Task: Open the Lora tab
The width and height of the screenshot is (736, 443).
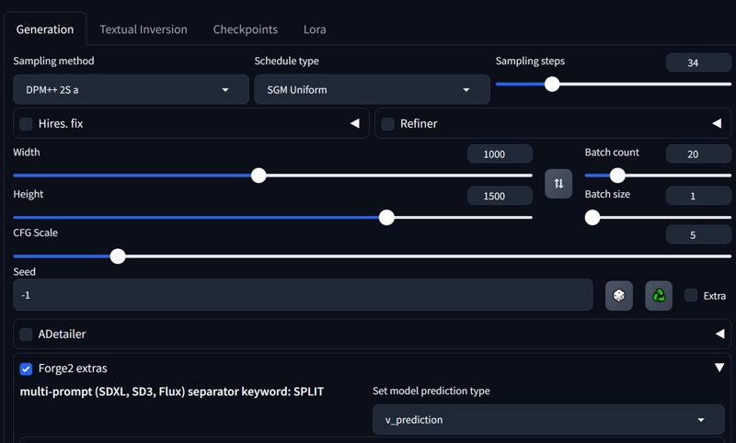Action: pyautogui.click(x=315, y=29)
